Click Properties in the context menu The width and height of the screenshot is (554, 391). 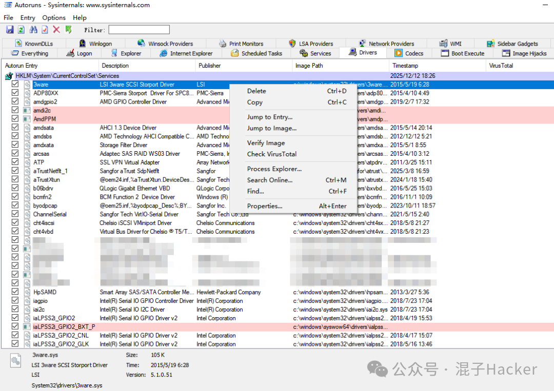(x=263, y=205)
